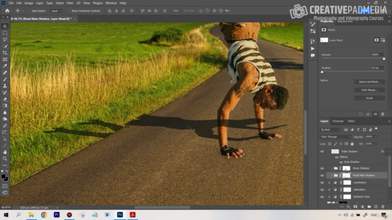Expand the Grass Shadow group

point(332,169)
